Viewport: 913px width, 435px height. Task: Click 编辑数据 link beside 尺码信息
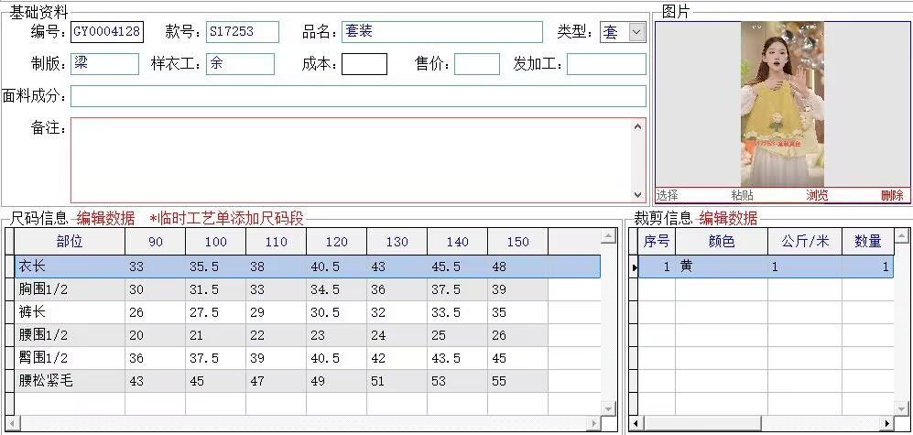pyautogui.click(x=105, y=219)
